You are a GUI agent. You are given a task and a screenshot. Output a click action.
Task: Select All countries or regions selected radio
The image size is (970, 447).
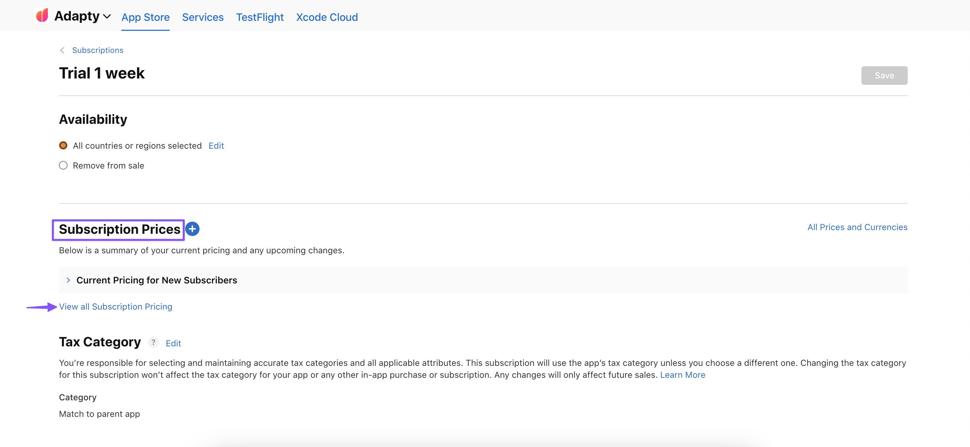63,146
